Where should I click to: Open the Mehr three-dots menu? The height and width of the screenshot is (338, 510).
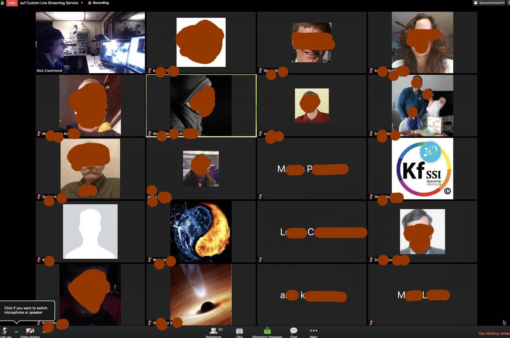pos(314,331)
